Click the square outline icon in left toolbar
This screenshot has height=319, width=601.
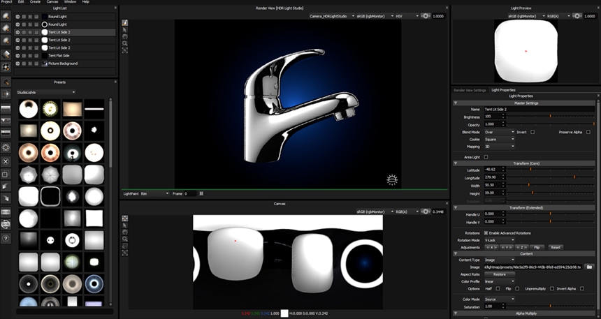click(6, 175)
